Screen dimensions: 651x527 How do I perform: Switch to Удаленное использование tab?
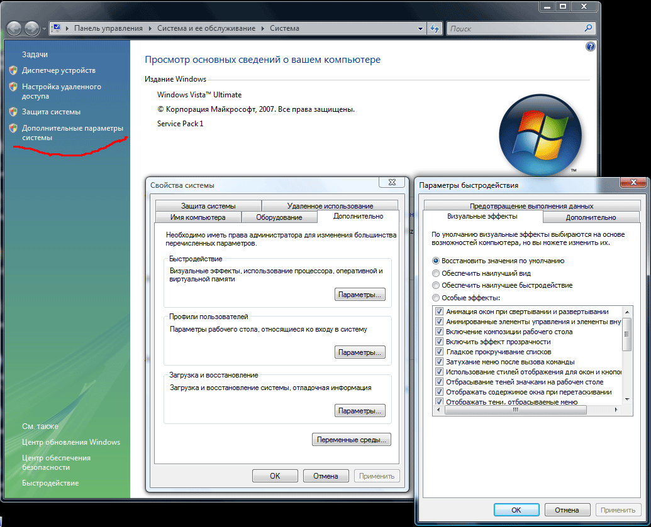coord(330,206)
